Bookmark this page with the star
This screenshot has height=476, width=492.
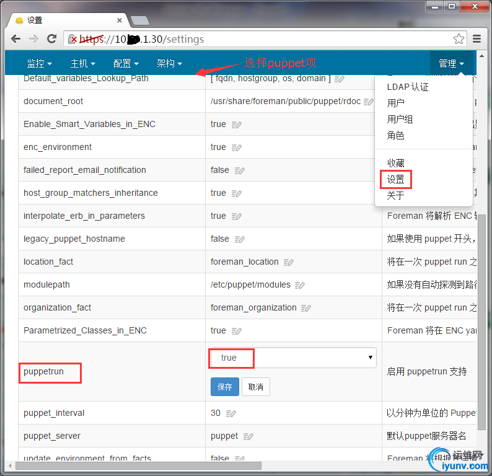click(x=459, y=39)
